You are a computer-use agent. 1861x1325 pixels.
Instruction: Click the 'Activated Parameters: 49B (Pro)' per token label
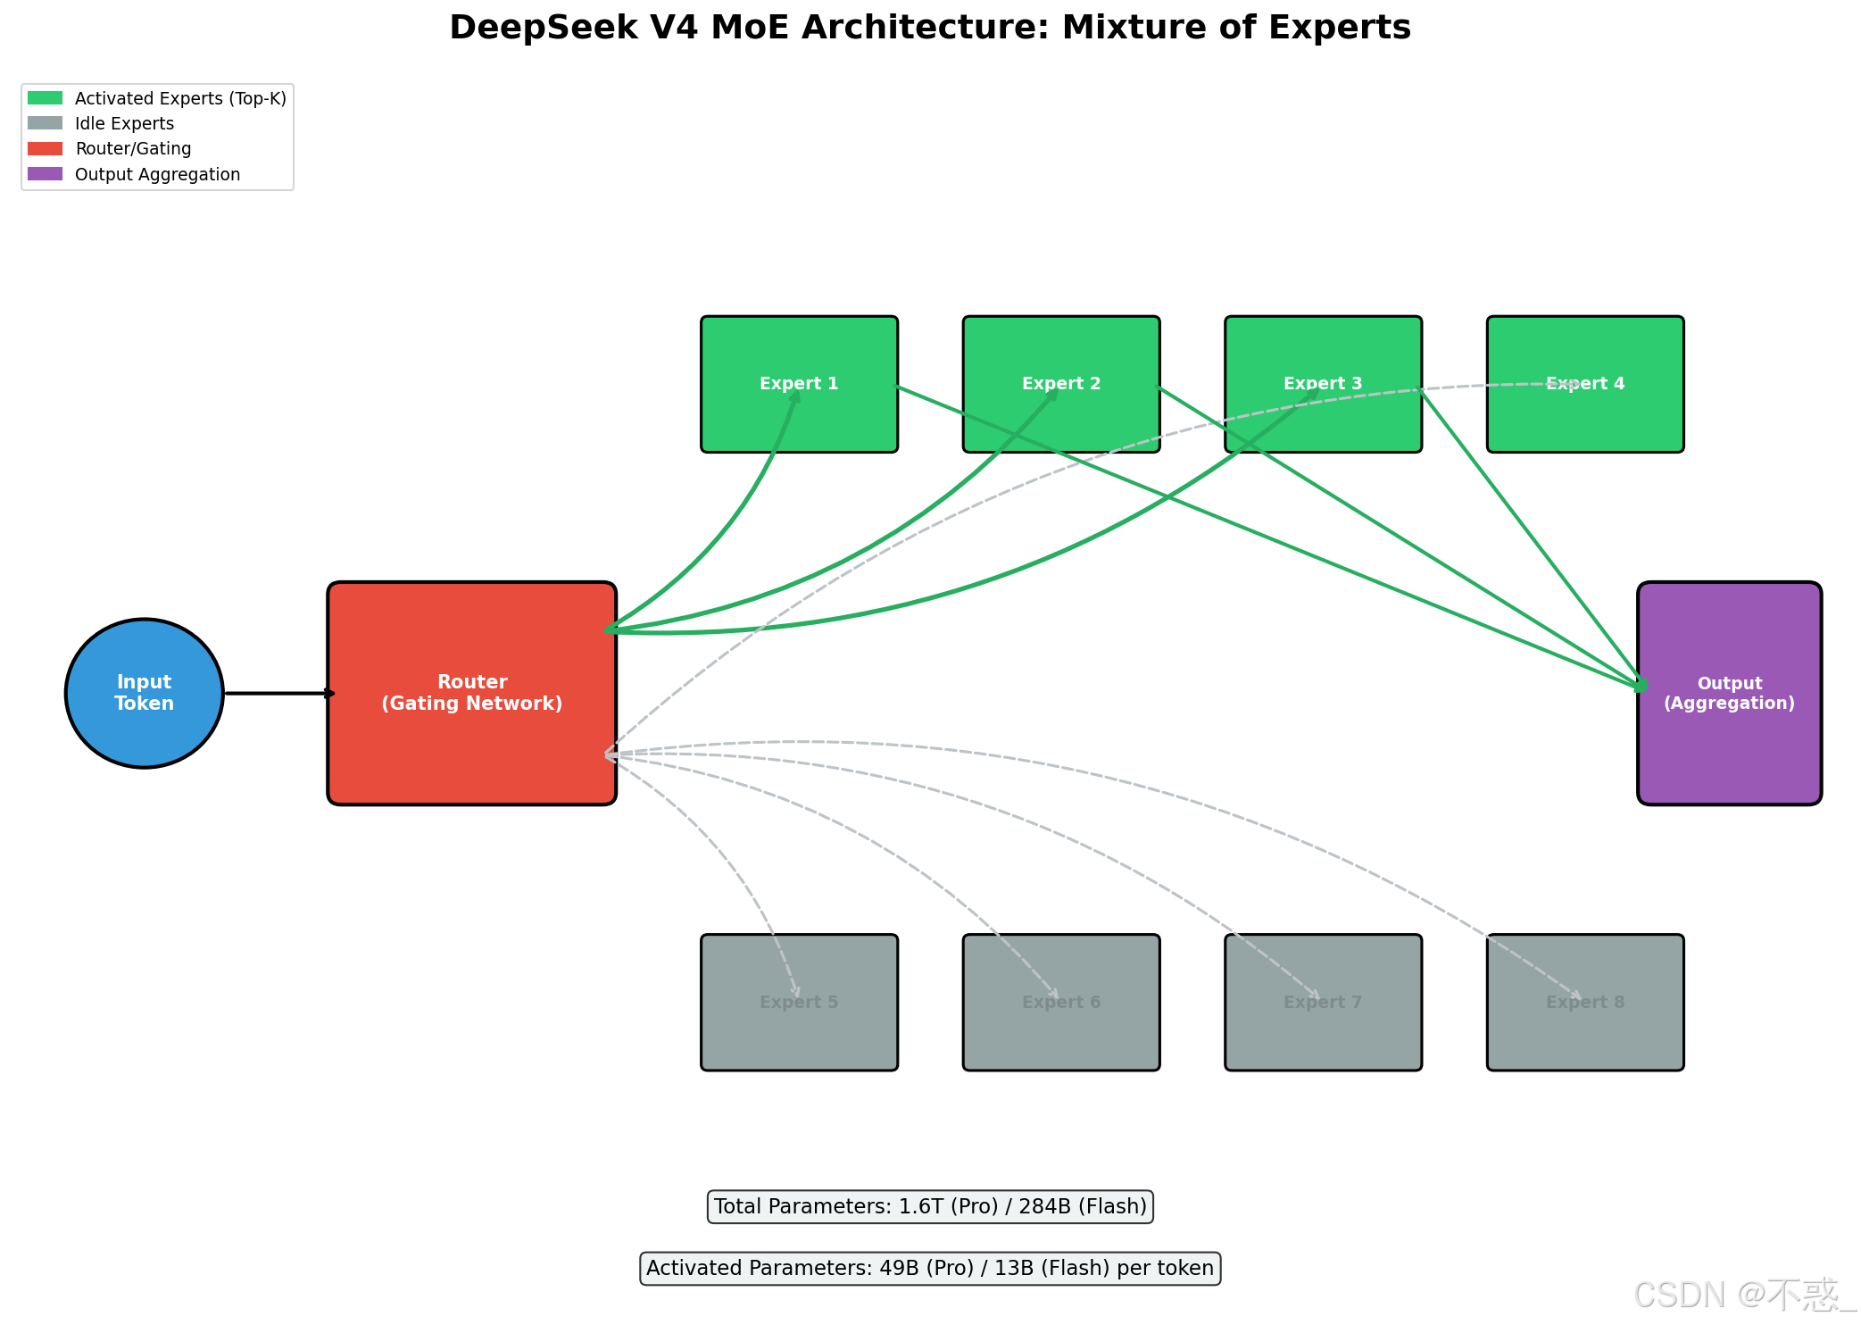click(x=930, y=1269)
